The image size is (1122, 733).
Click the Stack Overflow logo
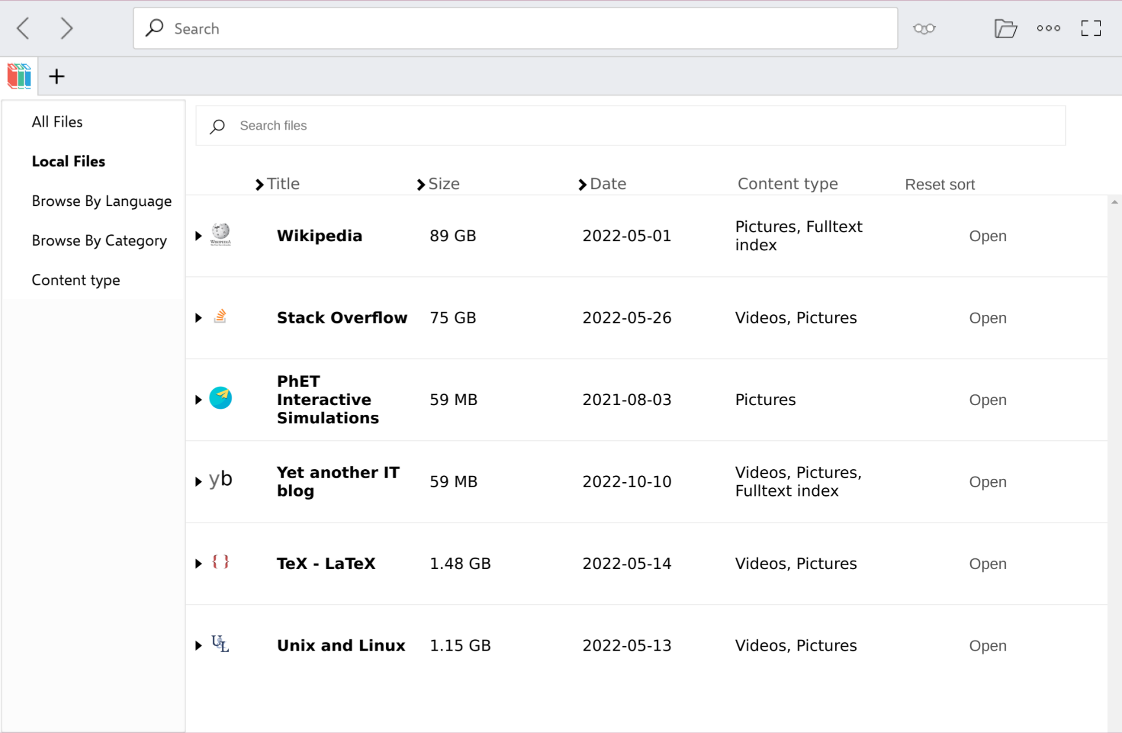(221, 317)
